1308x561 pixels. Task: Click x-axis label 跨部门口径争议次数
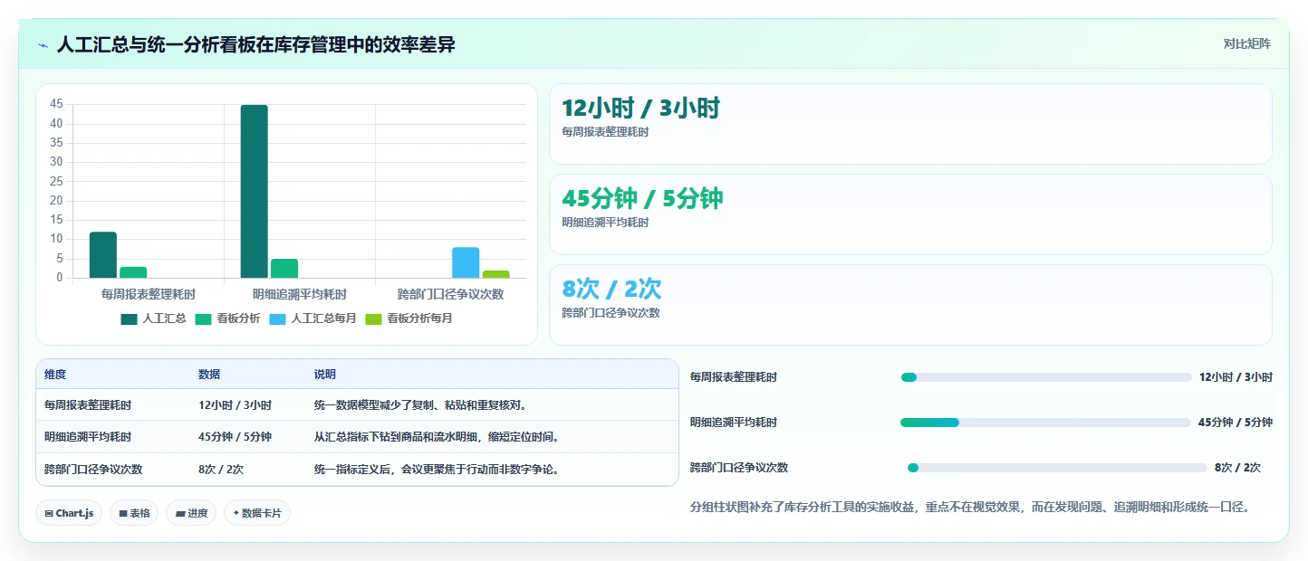point(451,294)
